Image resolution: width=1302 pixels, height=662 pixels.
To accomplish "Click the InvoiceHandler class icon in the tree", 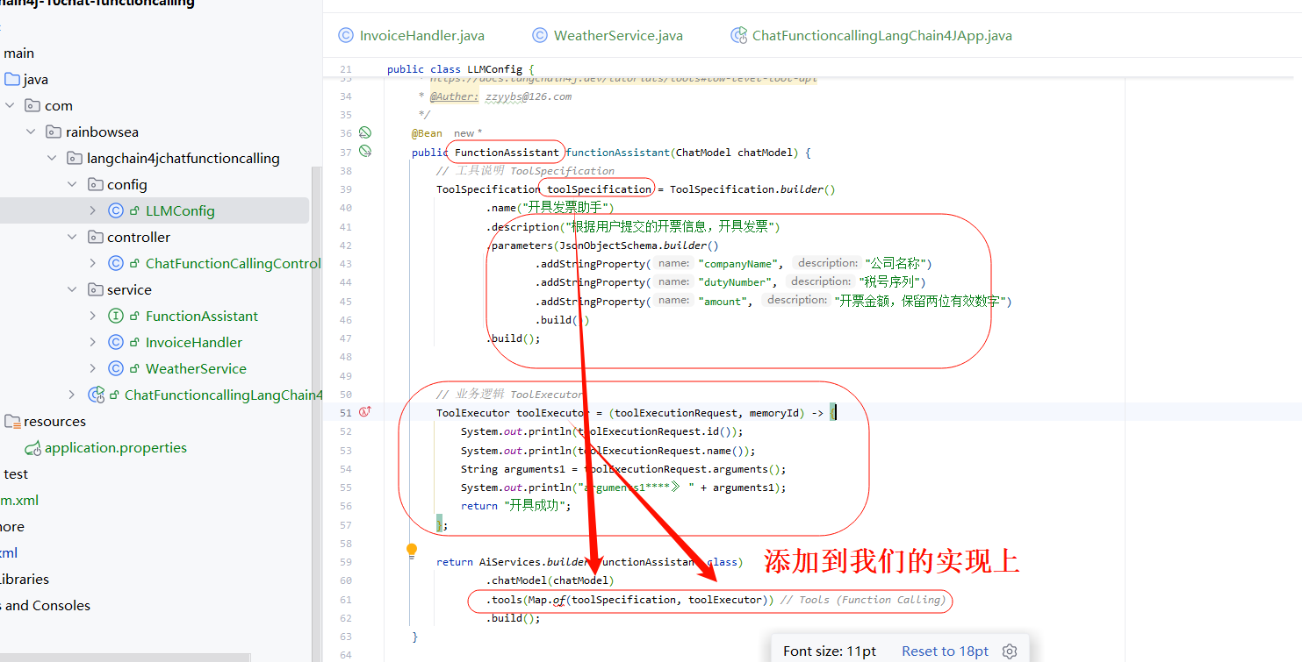I will tap(116, 343).
